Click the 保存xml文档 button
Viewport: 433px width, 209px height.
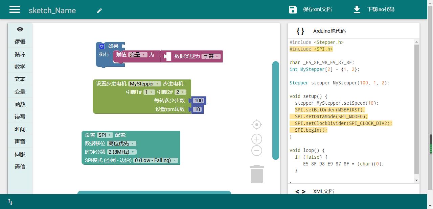click(317, 9)
